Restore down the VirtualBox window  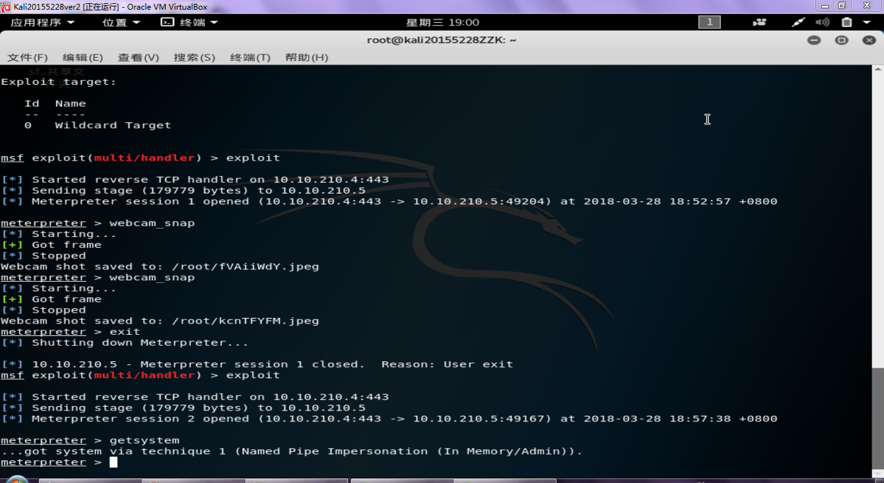click(842, 5)
